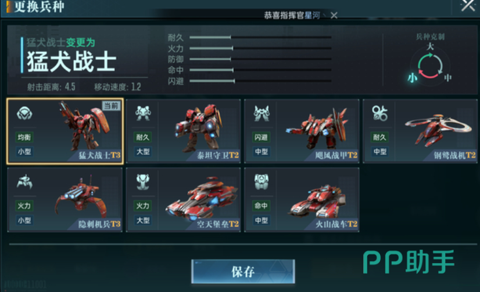Choose the 隐刺机兵T3 unit card
Viewport: 480px width, 292px height.
click(65, 200)
